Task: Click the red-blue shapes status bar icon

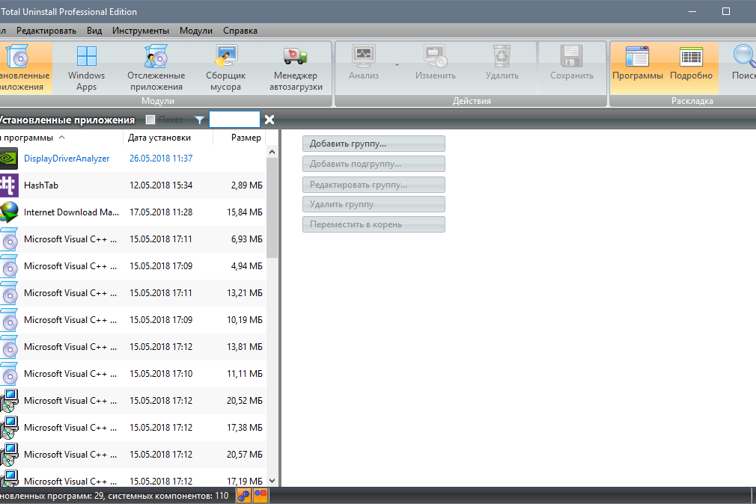Action: tap(260, 496)
